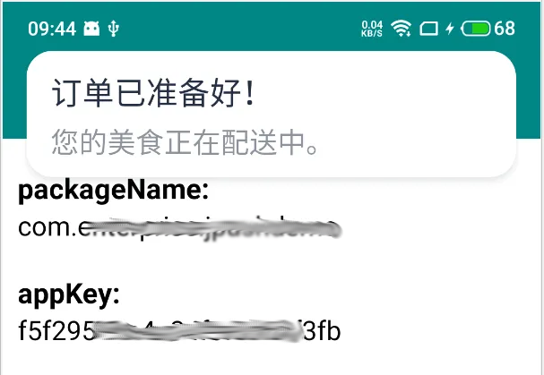Open the 订单已准备好! notification title

pyautogui.click(x=153, y=92)
